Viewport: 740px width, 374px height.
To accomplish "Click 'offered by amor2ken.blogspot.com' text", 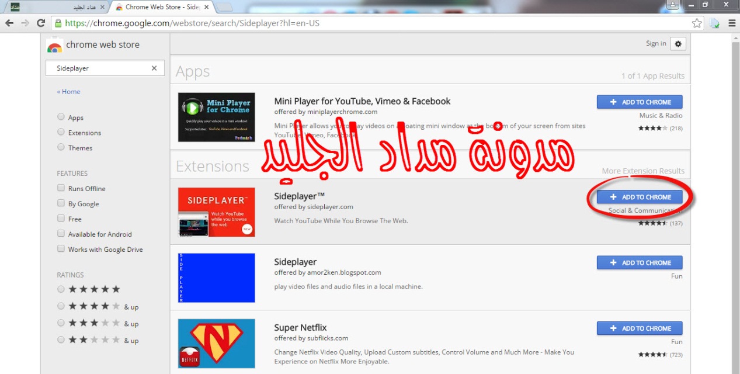I will coord(328,272).
